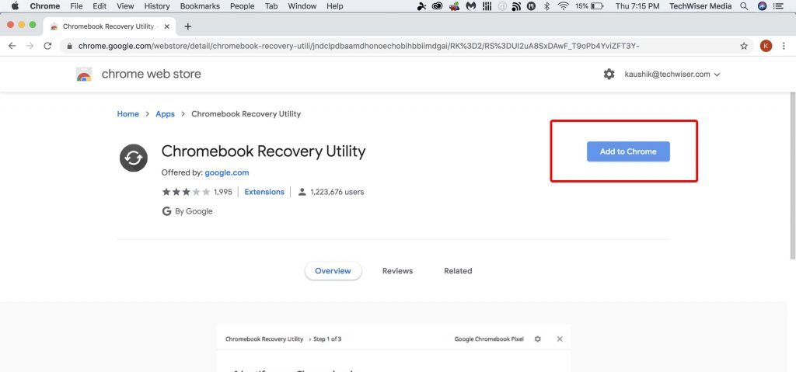Click the chrome web store logo
Screen dimensions: 796x372
(x=138, y=74)
